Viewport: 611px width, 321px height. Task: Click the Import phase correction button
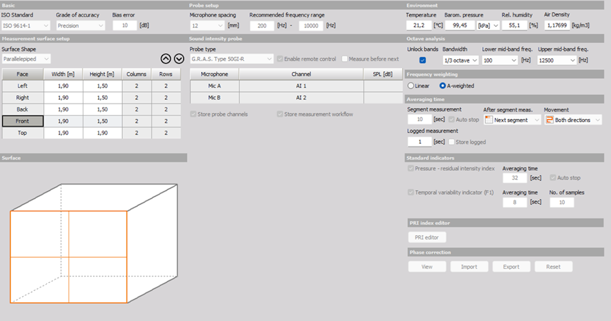click(x=469, y=267)
